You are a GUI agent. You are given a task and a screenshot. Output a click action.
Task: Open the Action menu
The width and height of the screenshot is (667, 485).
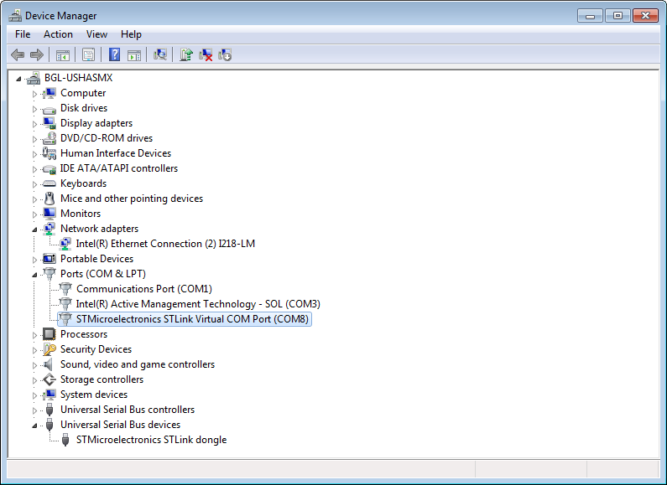coord(58,34)
